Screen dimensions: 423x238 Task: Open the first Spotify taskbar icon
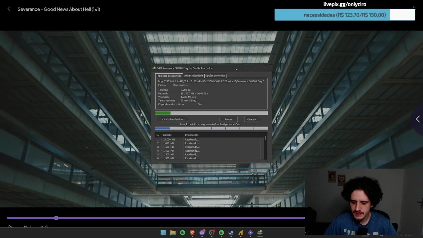(x=182, y=233)
